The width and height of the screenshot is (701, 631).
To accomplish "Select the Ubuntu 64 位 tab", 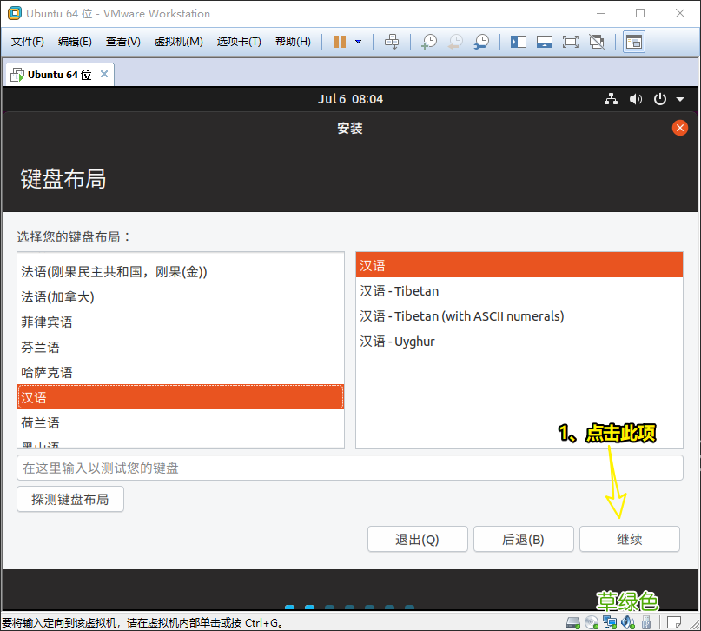I will 59,75.
